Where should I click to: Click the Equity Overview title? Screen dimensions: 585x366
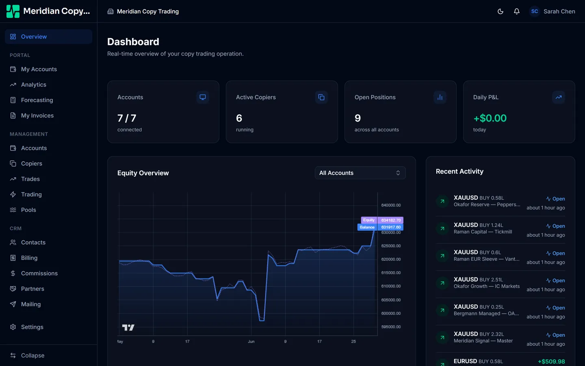point(143,173)
